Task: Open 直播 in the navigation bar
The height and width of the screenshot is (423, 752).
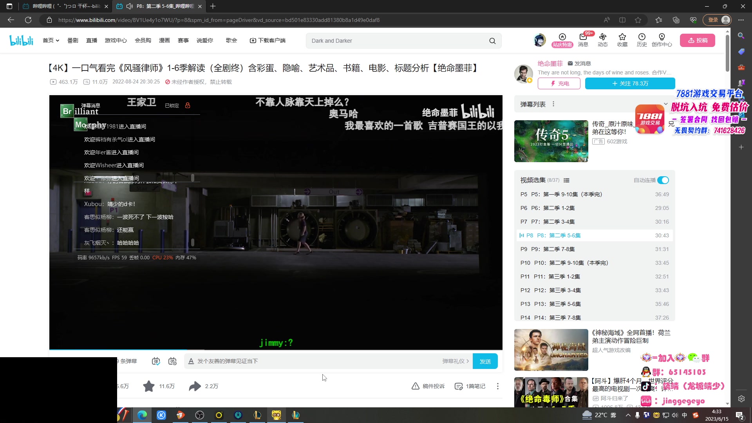Action: tap(92, 40)
